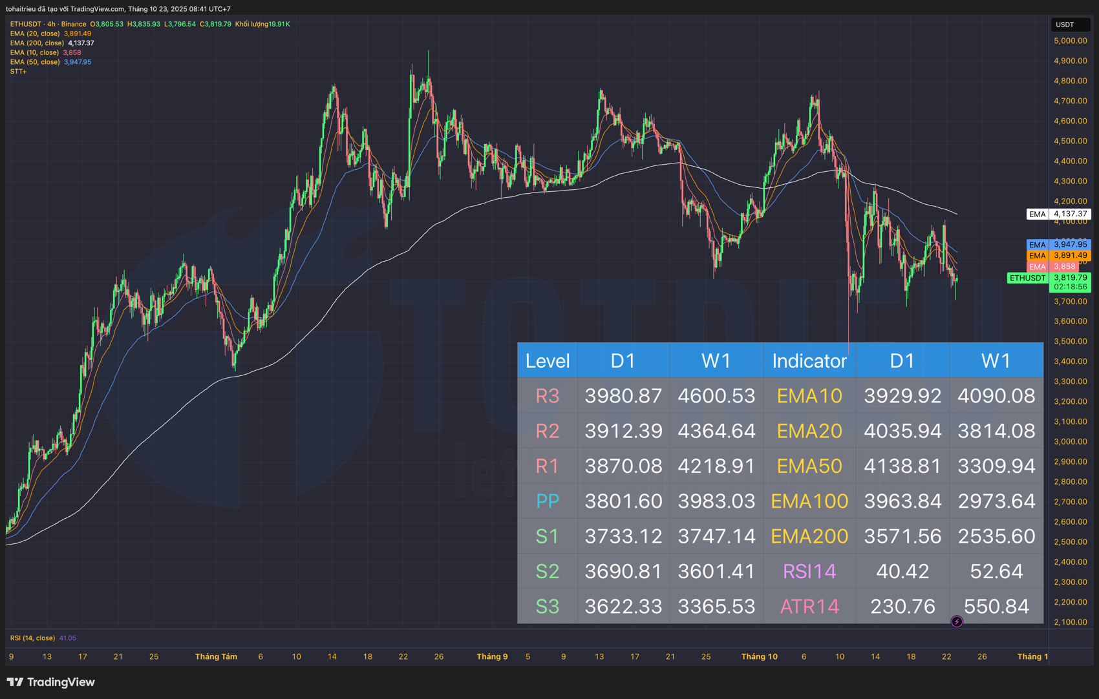
Task: Click the 5,000.00 mark on price scale
Action: click(1070, 41)
